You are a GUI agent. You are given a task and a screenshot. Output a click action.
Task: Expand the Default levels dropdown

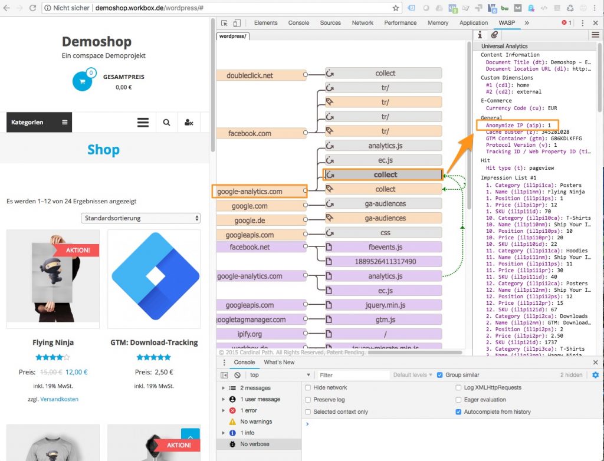413,375
